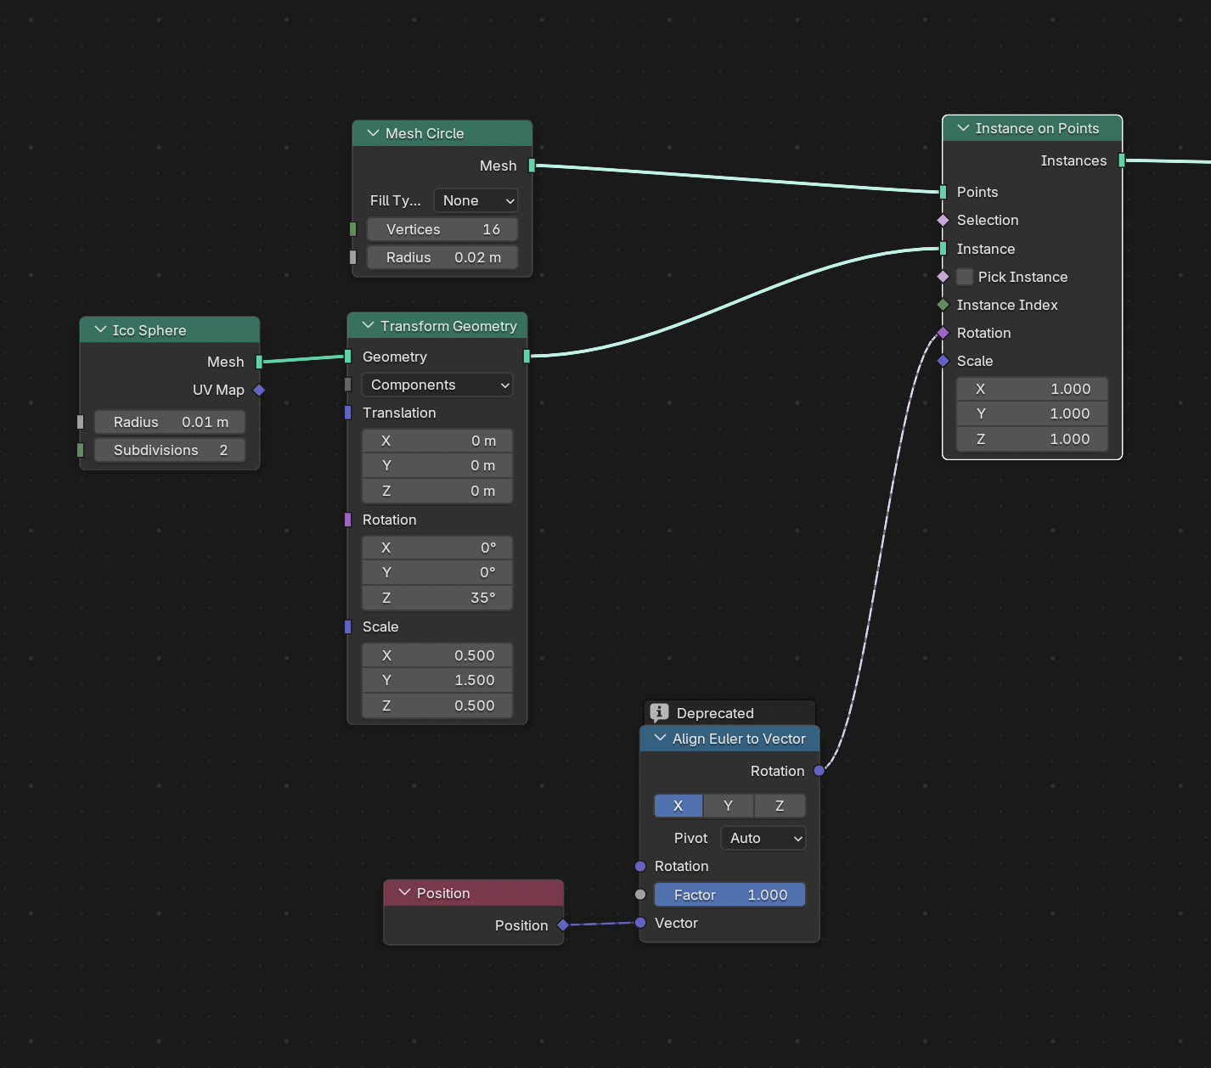Image resolution: width=1211 pixels, height=1068 pixels.
Task: Collapse the Ico Sphere node
Action: (x=101, y=330)
